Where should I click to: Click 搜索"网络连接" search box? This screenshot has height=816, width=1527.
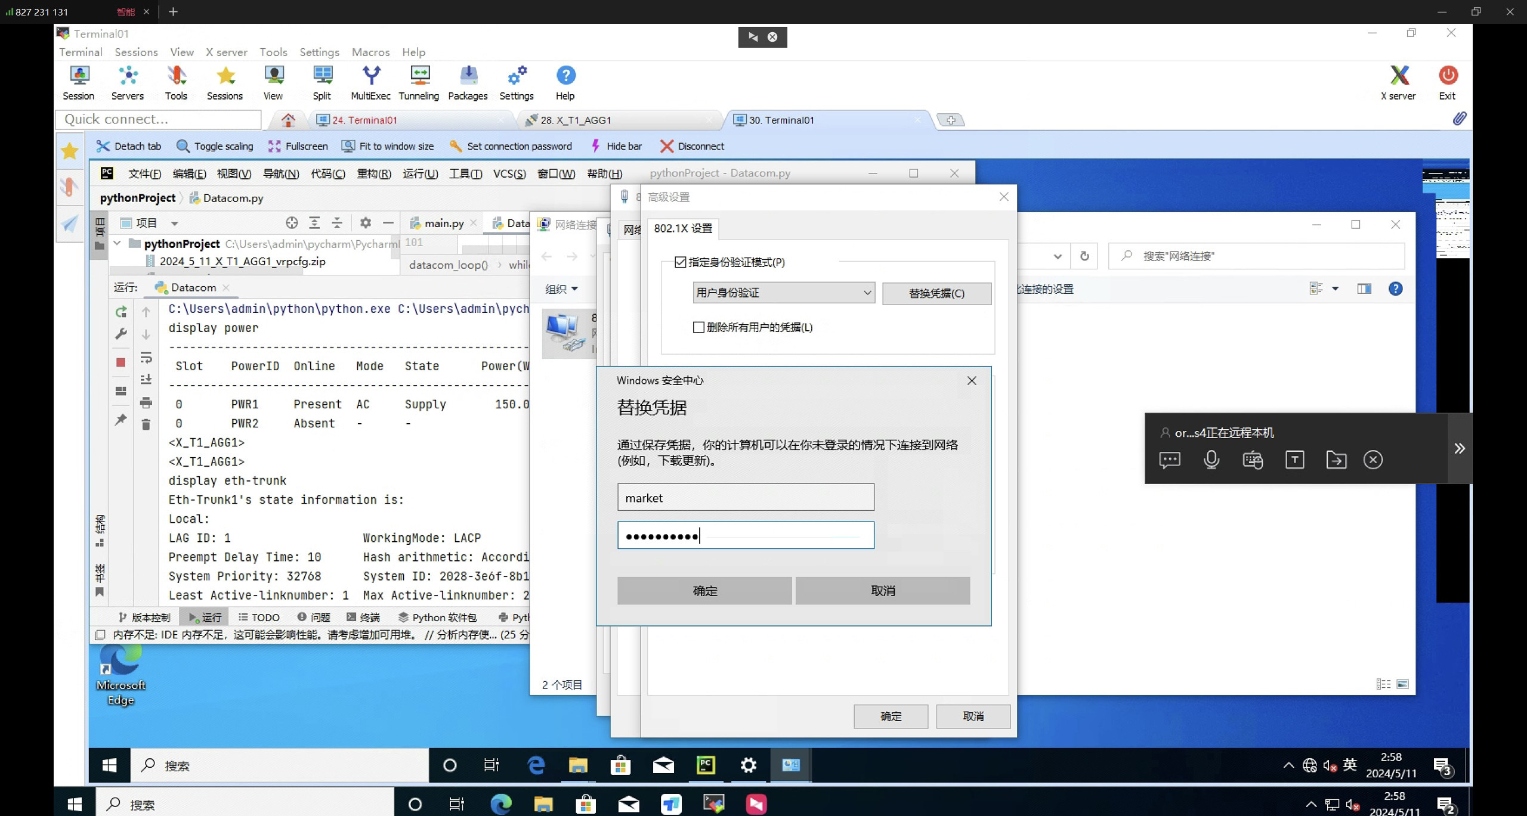(x=1257, y=256)
